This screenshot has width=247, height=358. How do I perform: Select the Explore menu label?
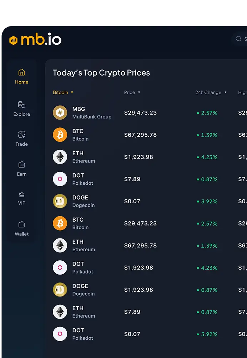click(x=22, y=114)
